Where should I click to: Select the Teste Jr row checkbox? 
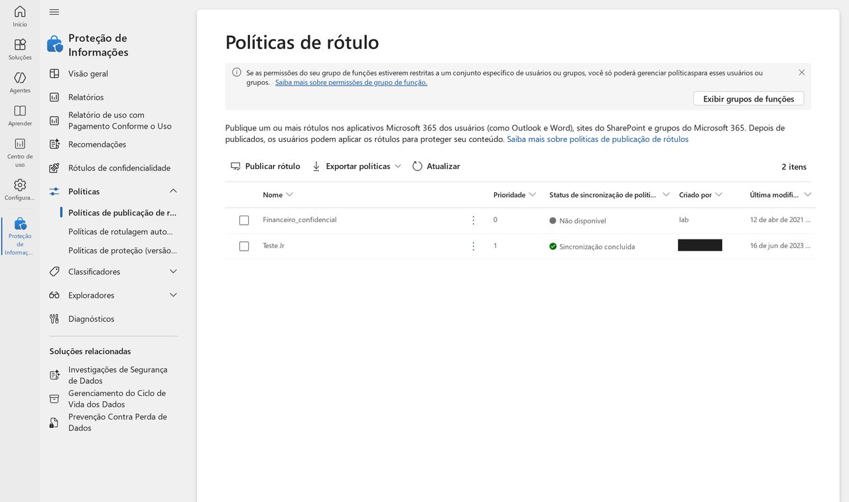tap(244, 246)
